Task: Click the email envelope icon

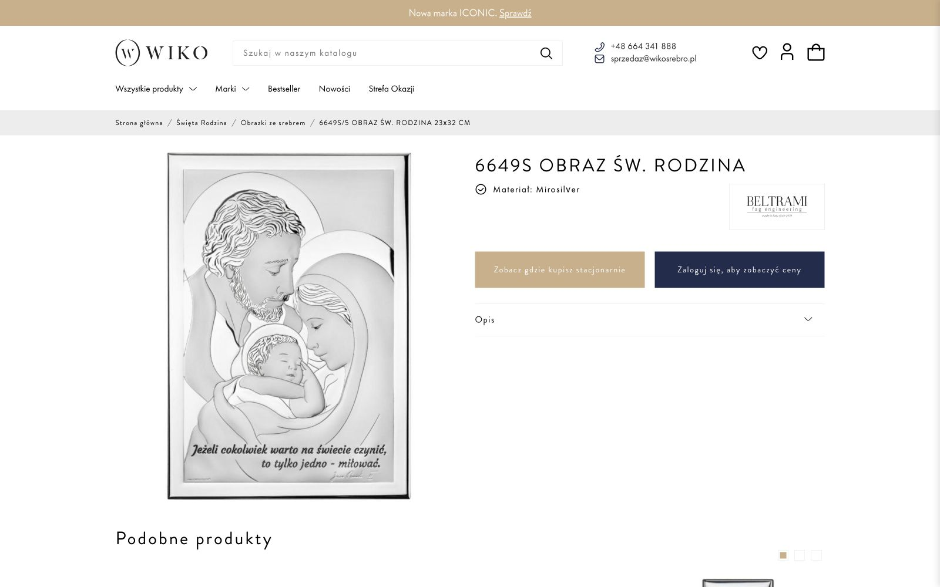Action: [599, 59]
